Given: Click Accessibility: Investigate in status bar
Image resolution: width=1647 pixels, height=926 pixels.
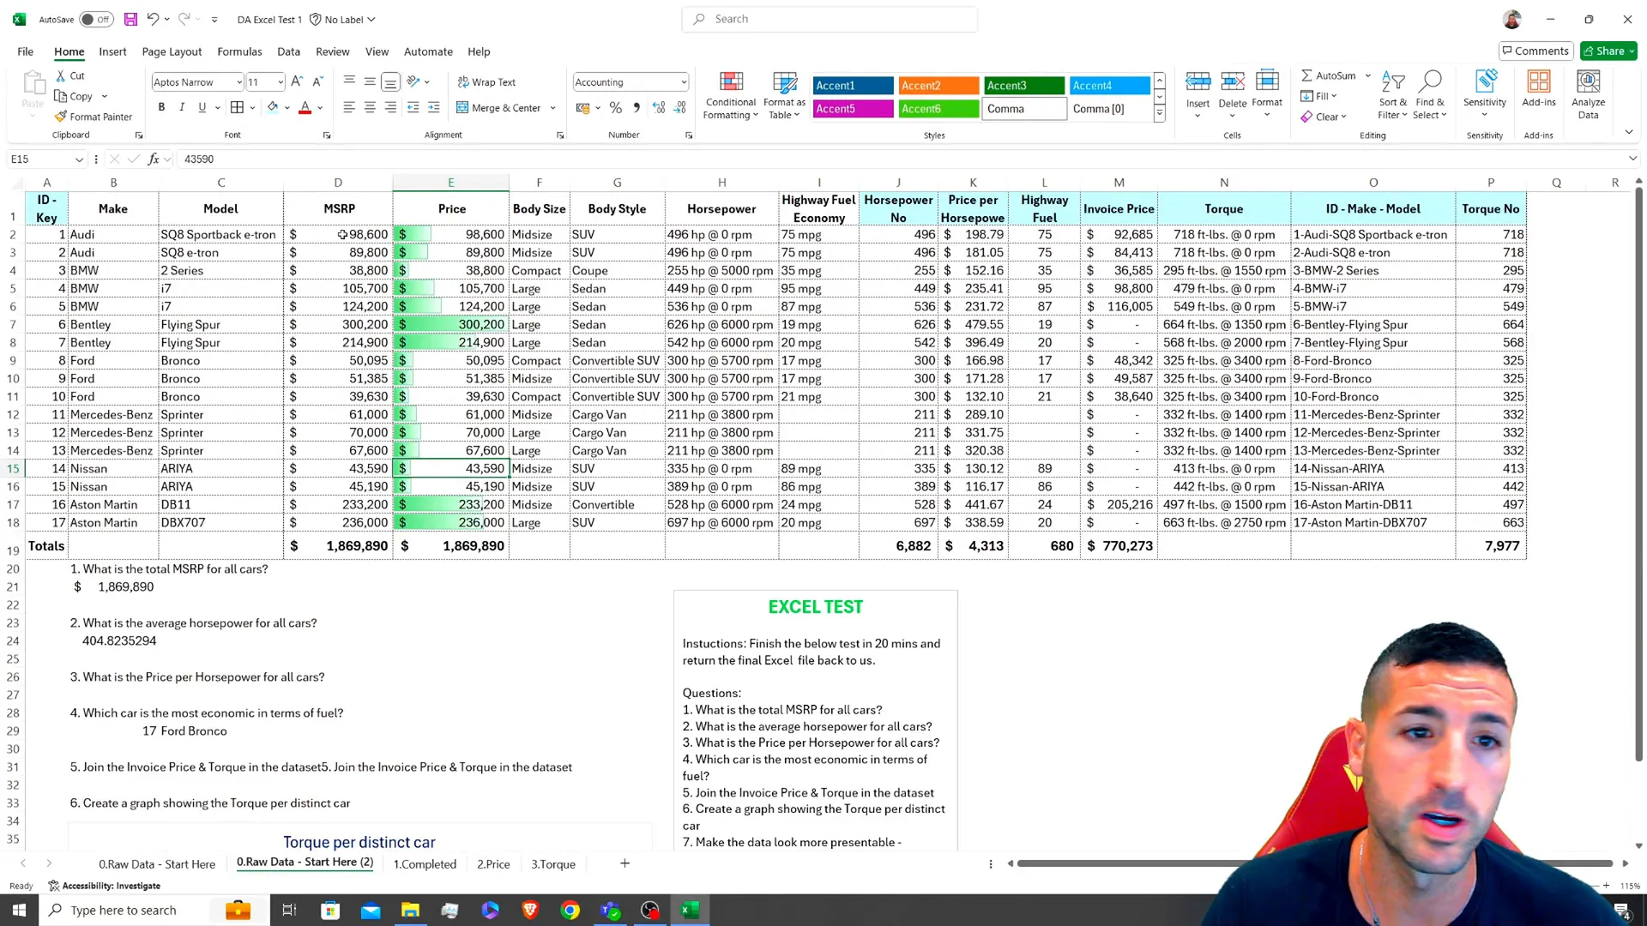Looking at the screenshot, I should (104, 886).
